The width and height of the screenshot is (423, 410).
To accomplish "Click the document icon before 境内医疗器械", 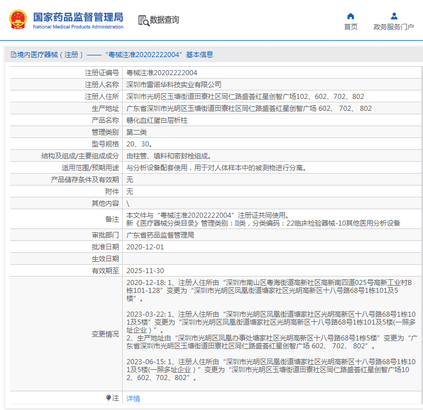I will point(13,55).
